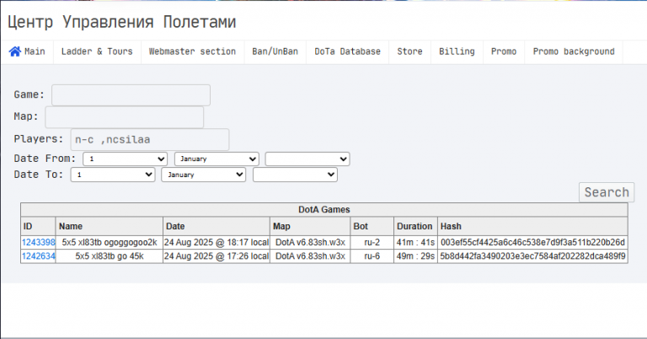Open the Store menu item

coord(409,51)
